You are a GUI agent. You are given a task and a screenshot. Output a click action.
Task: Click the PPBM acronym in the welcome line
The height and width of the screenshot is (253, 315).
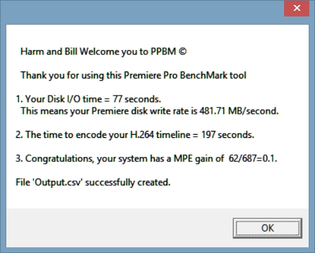point(163,51)
